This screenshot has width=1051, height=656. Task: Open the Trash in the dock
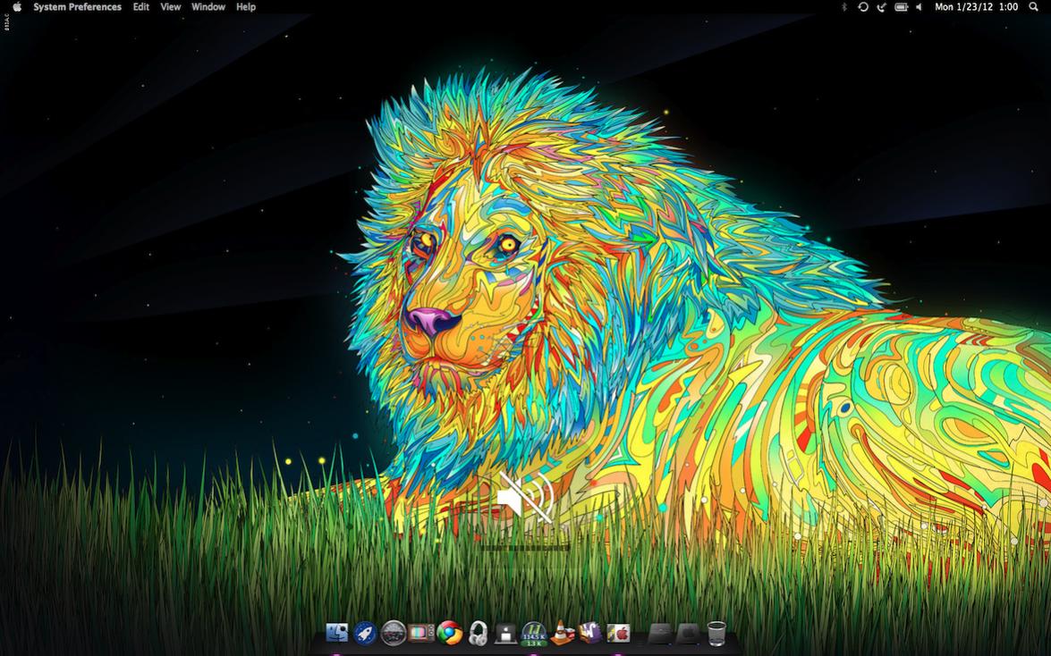tap(716, 633)
